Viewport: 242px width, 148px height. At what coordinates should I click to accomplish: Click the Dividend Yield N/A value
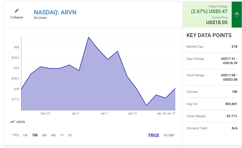click(x=235, y=128)
